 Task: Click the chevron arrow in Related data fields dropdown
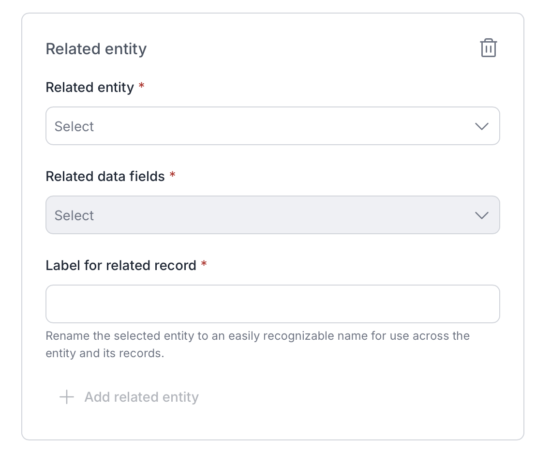(x=481, y=215)
